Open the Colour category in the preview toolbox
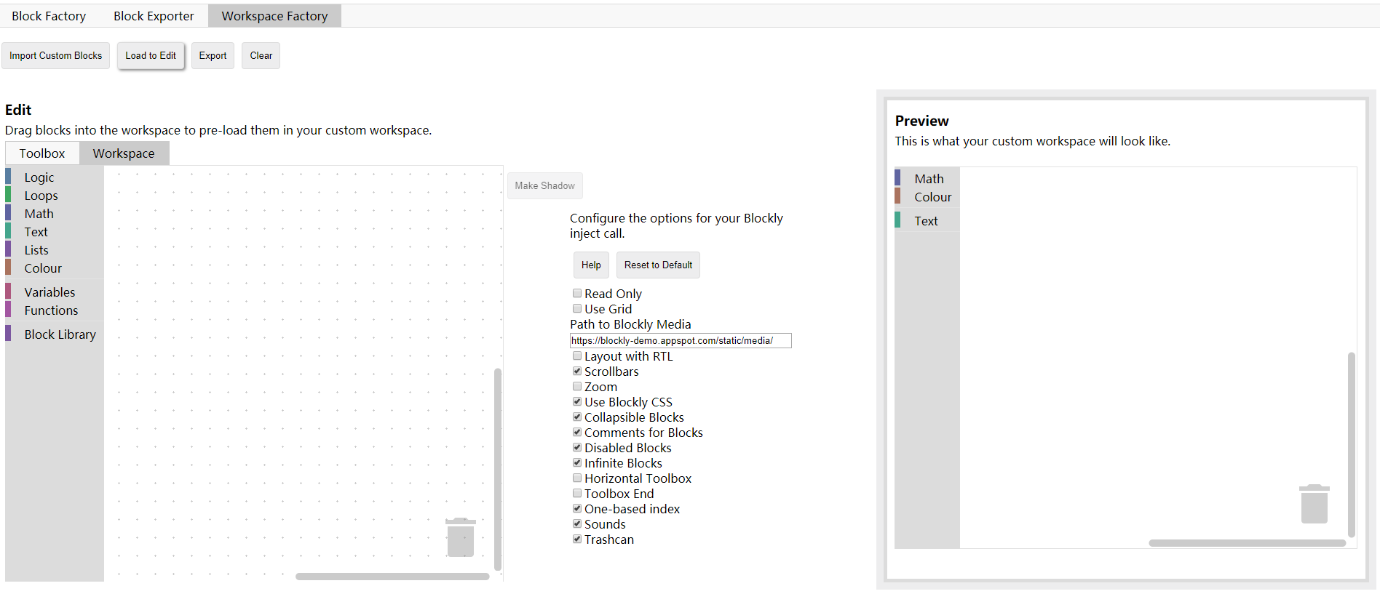Screen dimensions: 1380x594 tap(932, 197)
